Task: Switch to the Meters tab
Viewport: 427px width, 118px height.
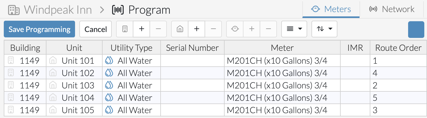Action: pos(331,9)
